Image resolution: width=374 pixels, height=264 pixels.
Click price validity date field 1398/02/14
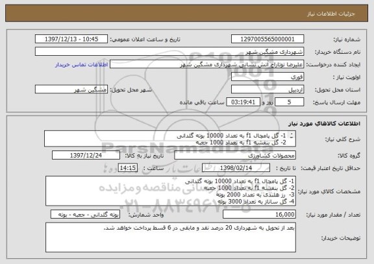[236, 168]
